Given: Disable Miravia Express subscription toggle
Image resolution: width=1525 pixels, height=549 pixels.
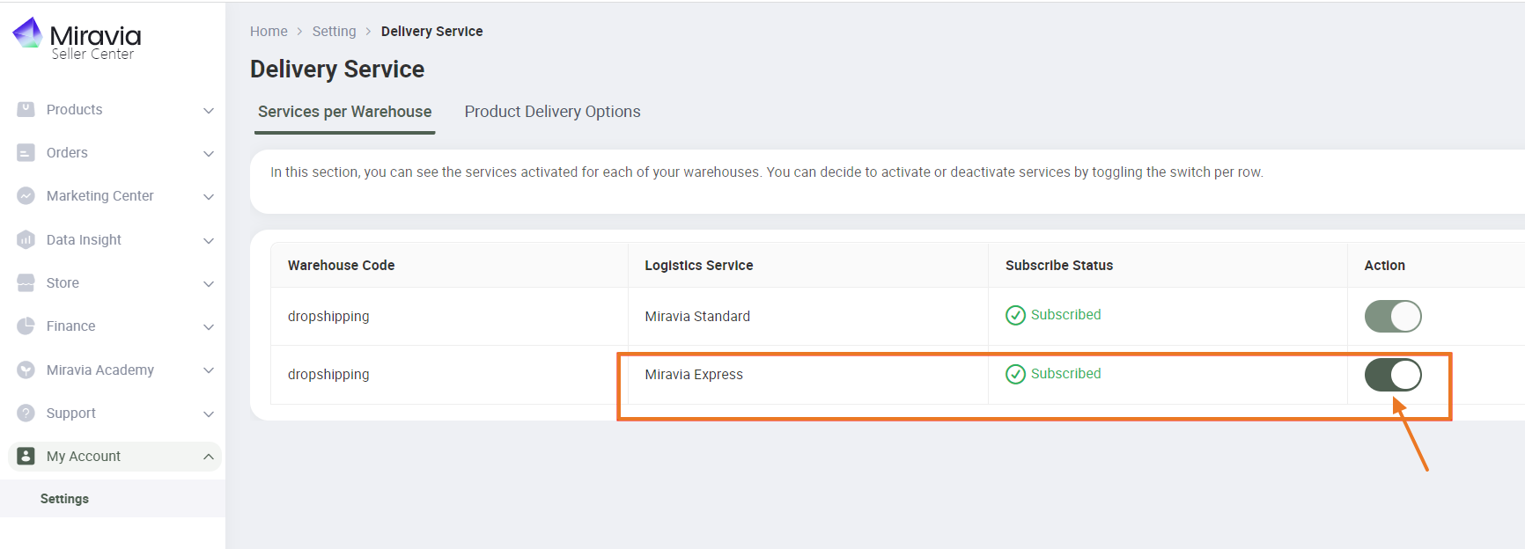Looking at the screenshot, I should click(x=1392, y=374).
